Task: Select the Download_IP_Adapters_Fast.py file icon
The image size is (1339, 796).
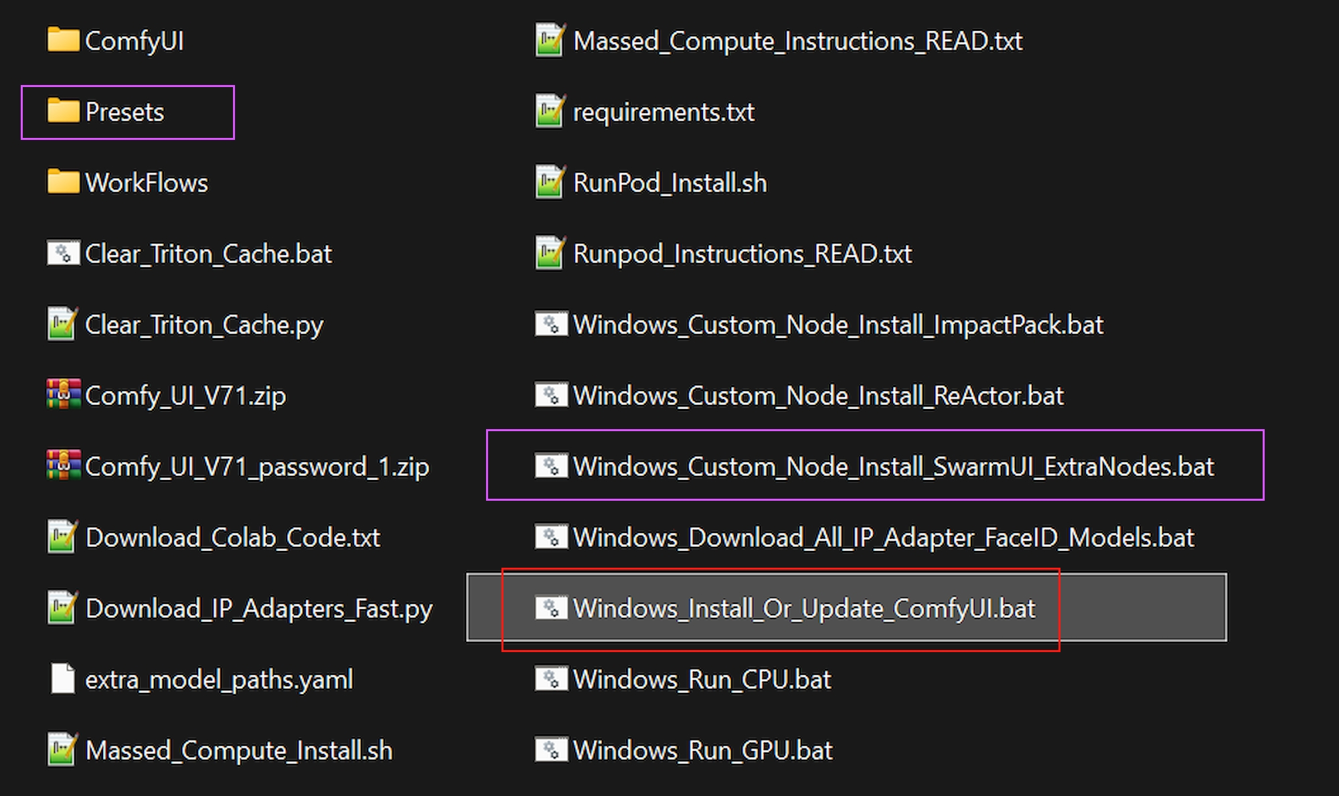Action: click(x=63, y=607)
